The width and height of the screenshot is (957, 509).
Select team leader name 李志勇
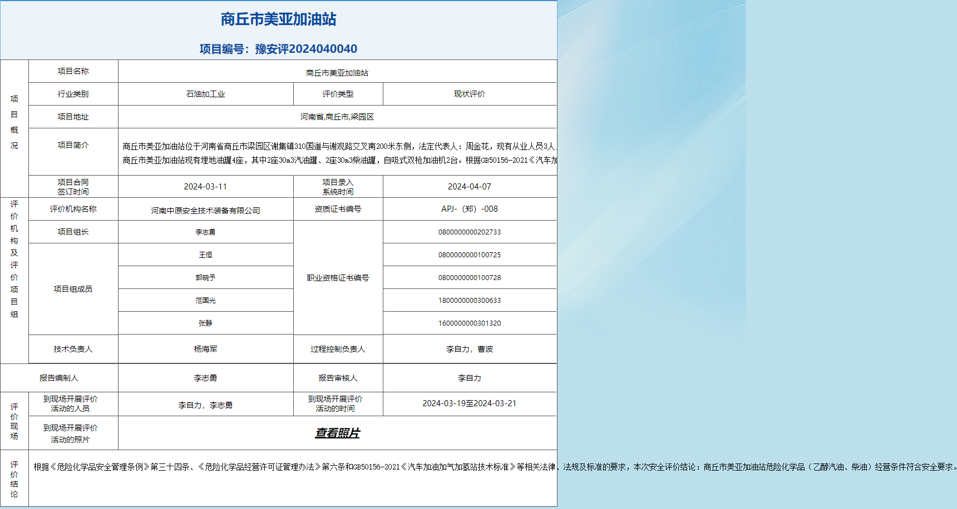pyautogui.click(x=205, y=232)
